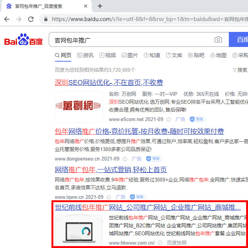The image size is (248, 248).
Task: Click 保障 badge of dongsenseo.cn result
Action: coord(154,159)
